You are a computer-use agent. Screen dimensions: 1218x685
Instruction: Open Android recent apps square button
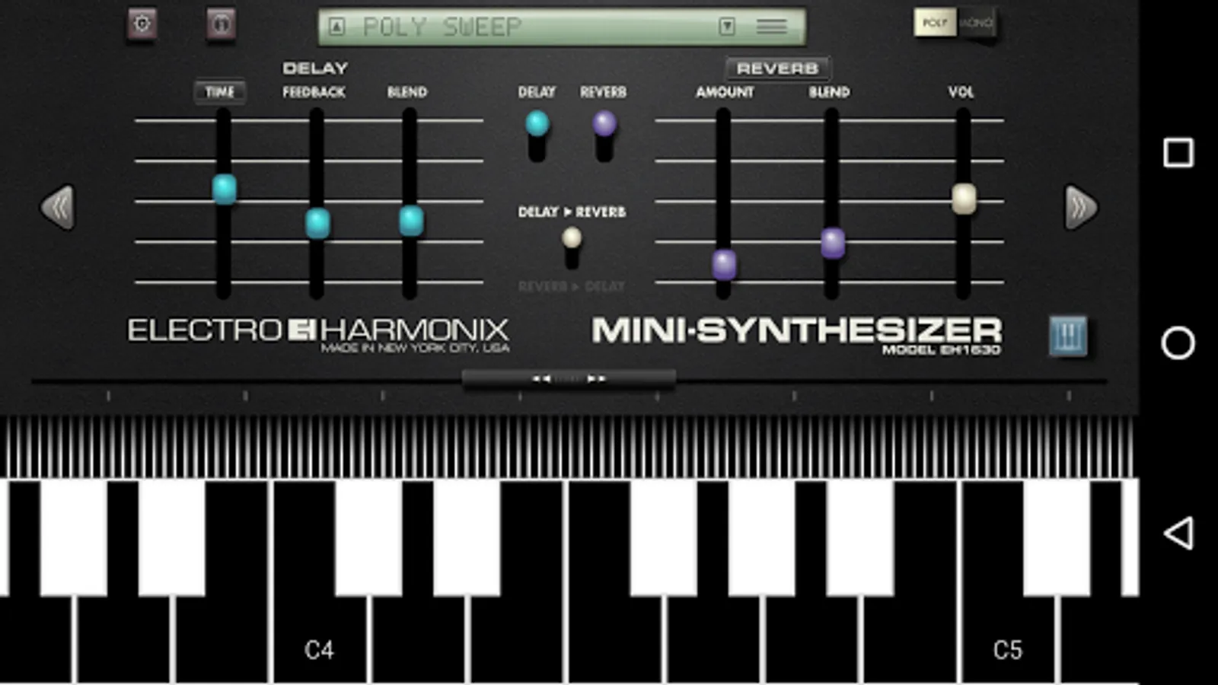click(1178, 153)
